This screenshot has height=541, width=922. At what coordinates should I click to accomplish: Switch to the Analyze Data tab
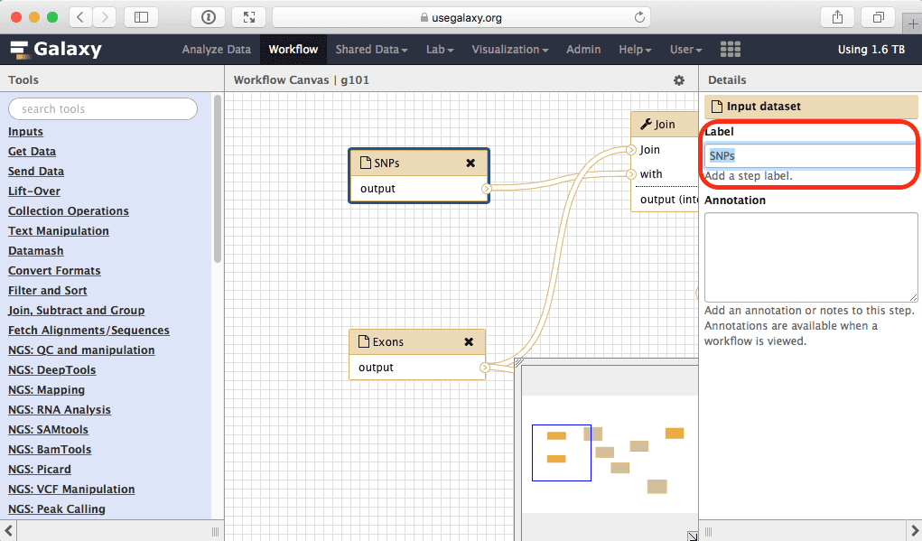(216, 50)
